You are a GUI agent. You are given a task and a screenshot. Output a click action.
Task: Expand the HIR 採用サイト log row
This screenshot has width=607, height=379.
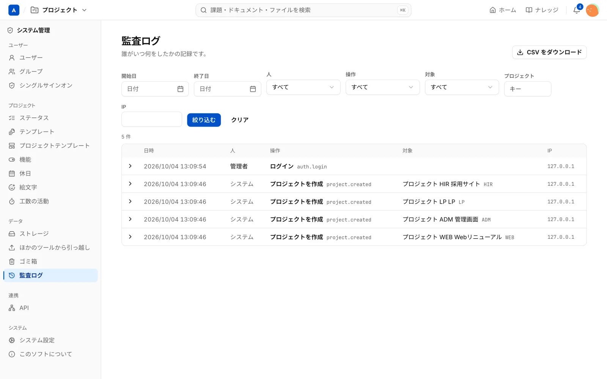pos(130,184)
